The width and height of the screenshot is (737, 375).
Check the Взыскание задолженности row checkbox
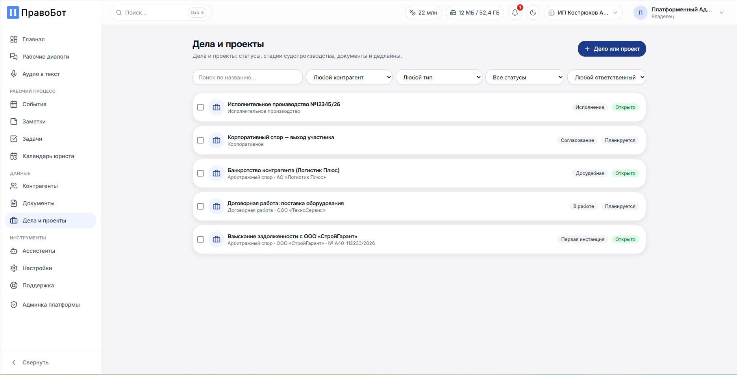200,239
